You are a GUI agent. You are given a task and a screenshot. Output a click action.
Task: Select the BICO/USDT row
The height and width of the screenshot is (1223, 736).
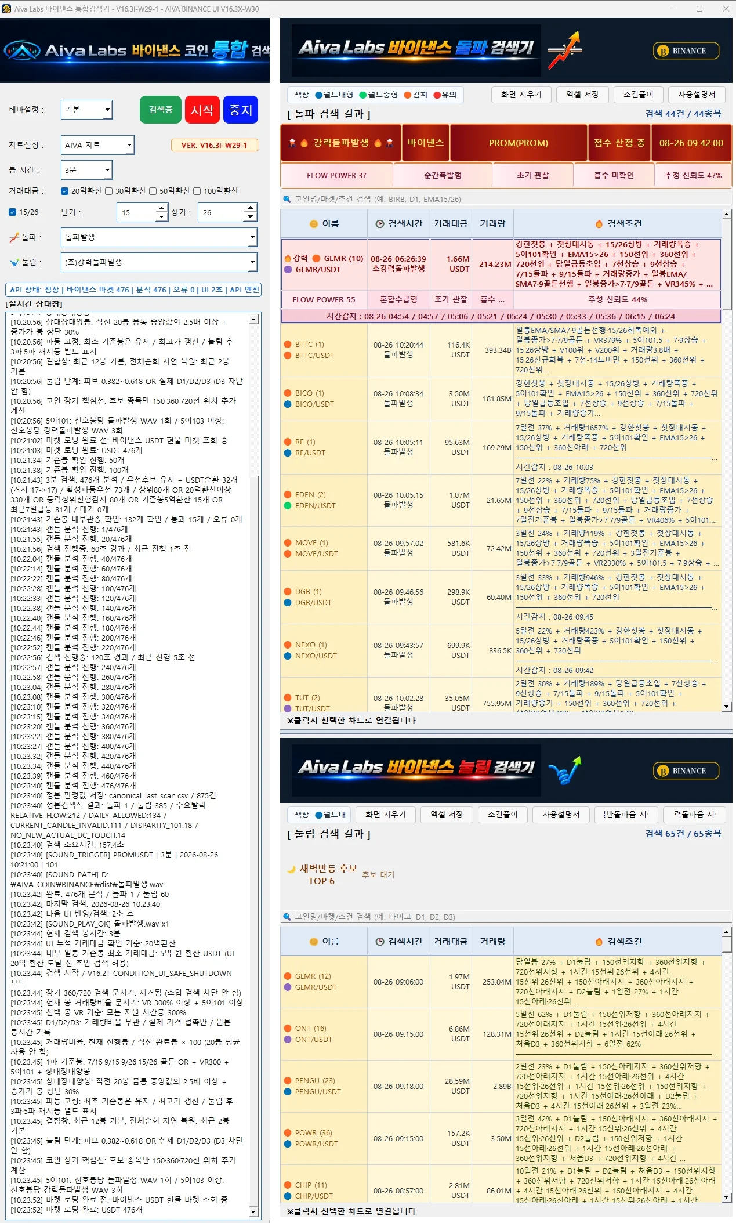[501, 399]
